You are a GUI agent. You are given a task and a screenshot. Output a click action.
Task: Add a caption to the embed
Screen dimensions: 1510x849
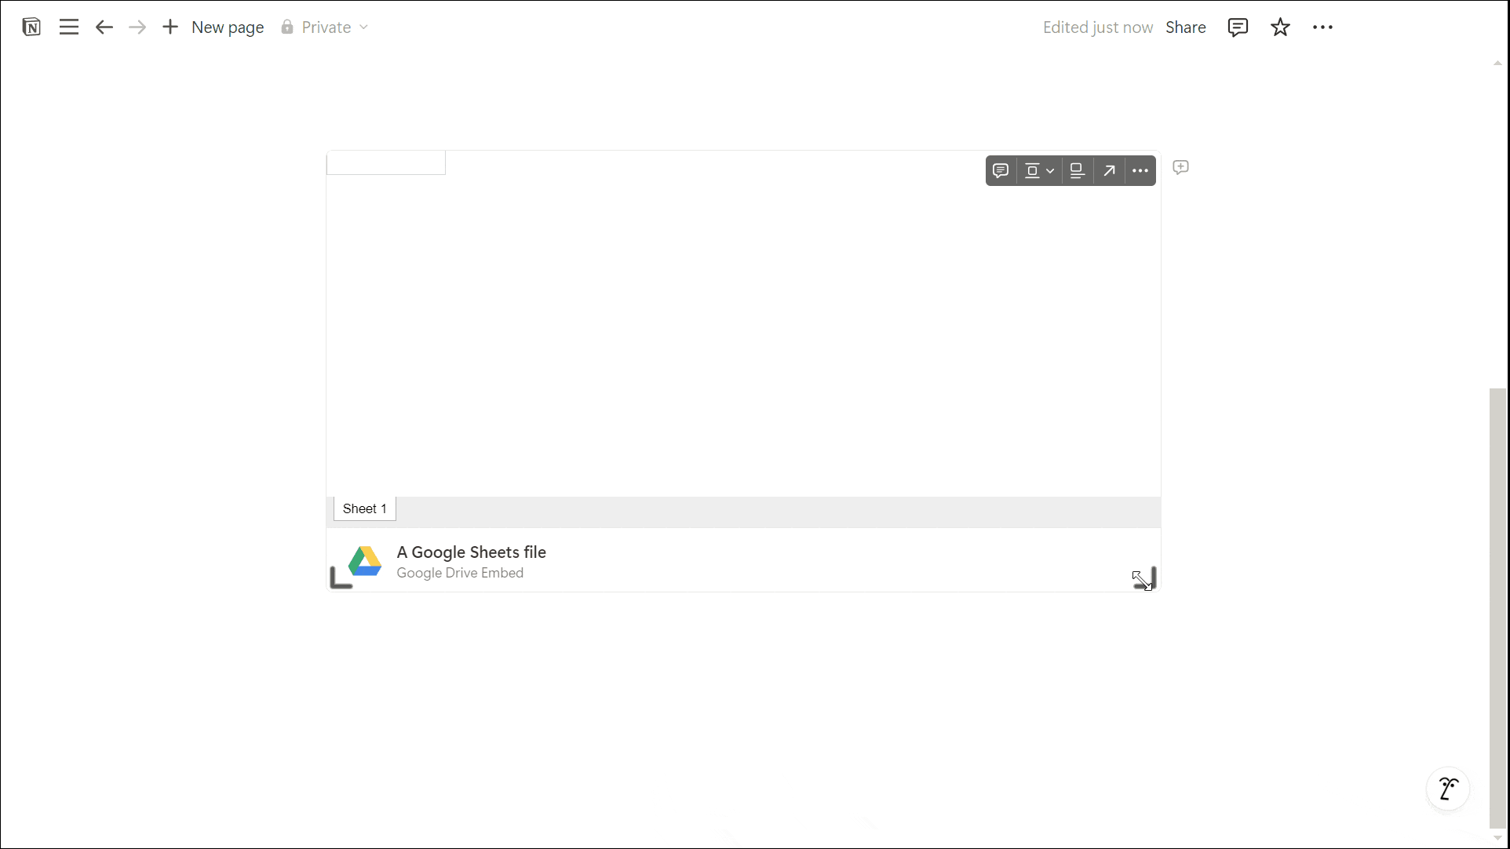coord(1077,170)
